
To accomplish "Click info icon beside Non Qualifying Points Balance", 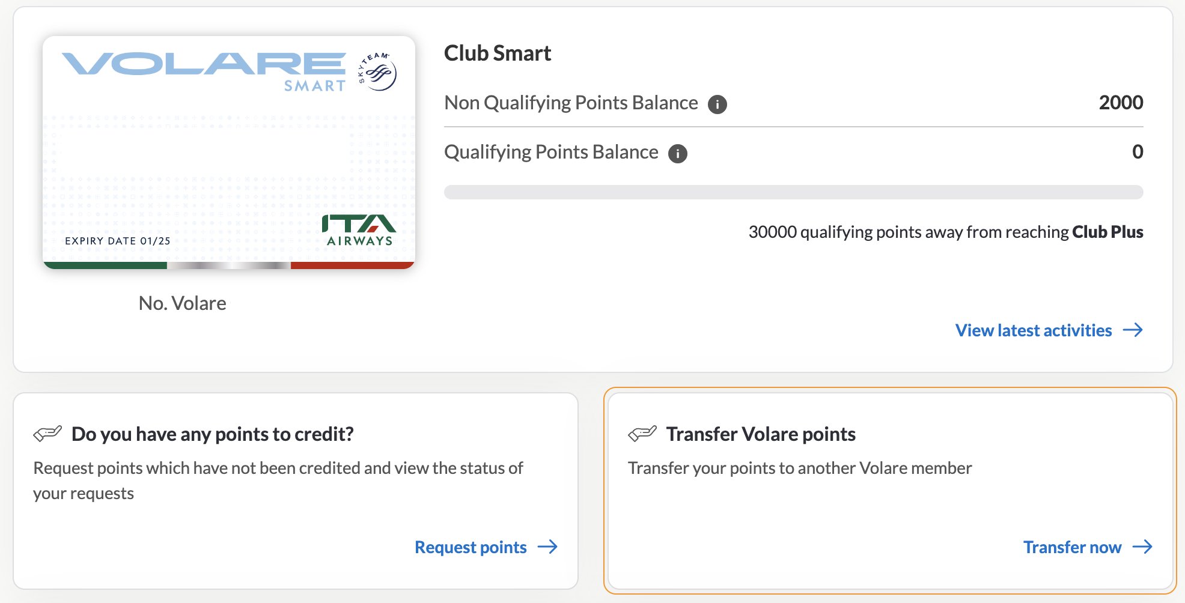I will pyautogui.click(x=717, y=105).
